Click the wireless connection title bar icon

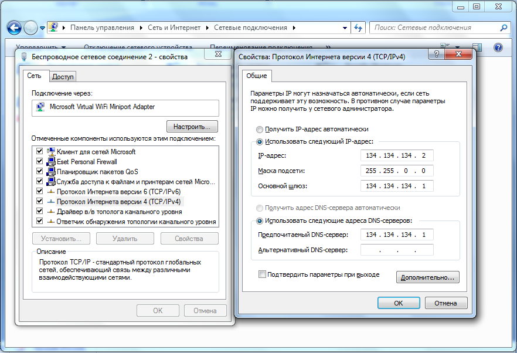23,57
